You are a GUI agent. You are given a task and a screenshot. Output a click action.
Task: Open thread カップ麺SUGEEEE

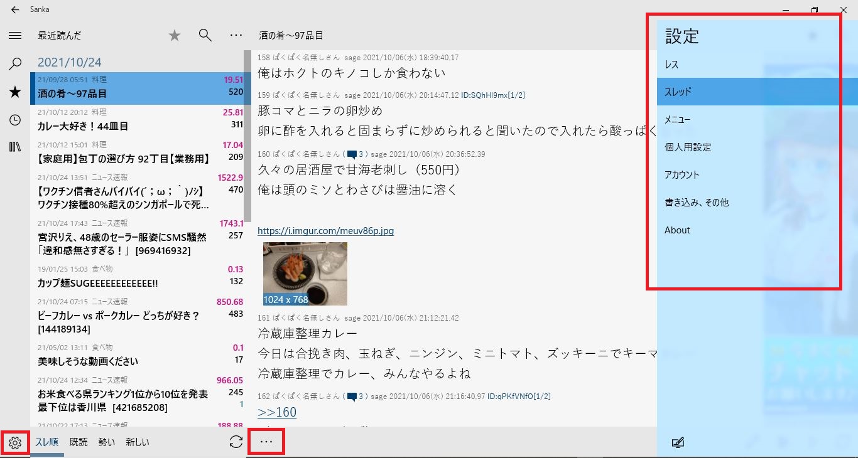[x=137, y=277]
